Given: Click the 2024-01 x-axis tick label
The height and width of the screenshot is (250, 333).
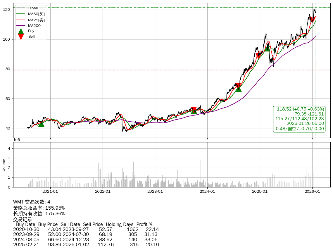Looking at the screenshot, I should [x=207, y=192].
